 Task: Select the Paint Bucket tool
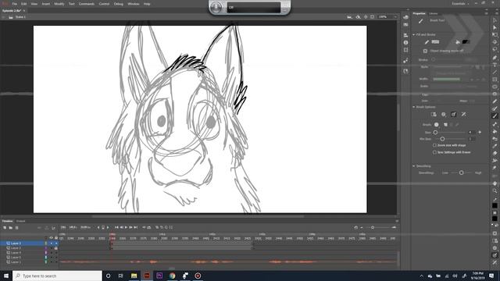495,131
